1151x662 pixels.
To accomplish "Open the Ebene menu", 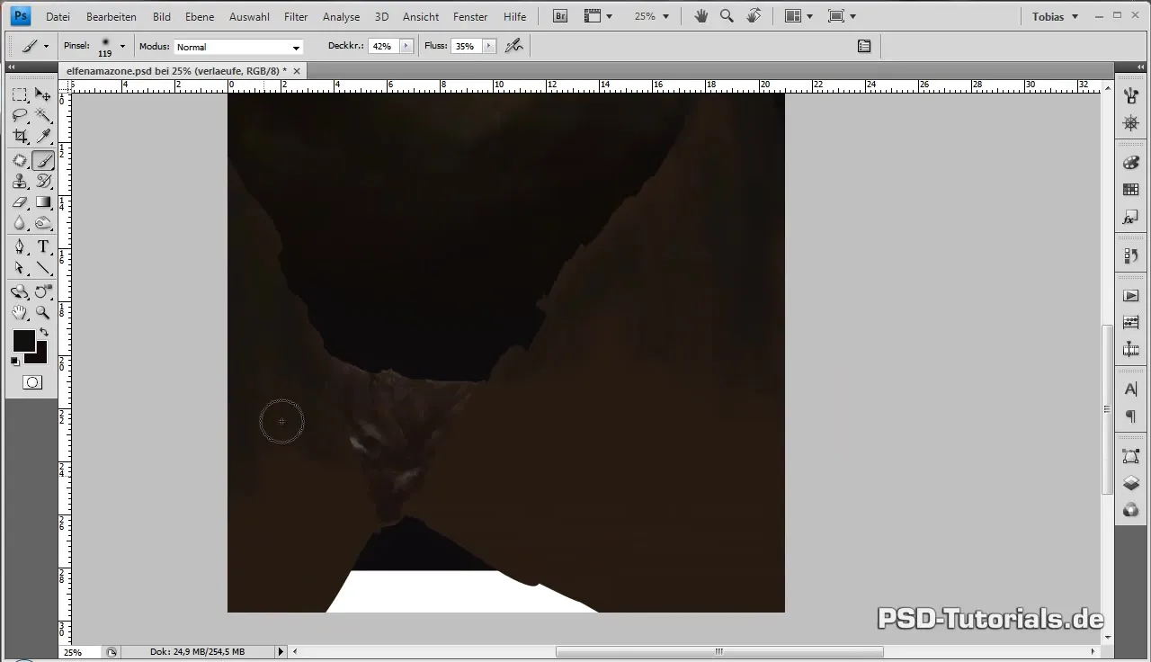I will pos(200,16).
